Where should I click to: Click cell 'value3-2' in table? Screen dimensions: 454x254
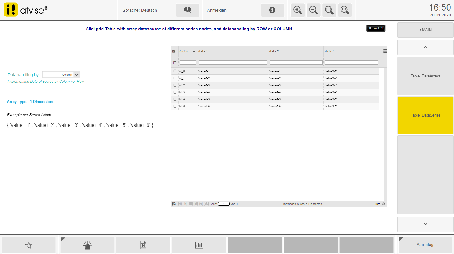(351, 78)
